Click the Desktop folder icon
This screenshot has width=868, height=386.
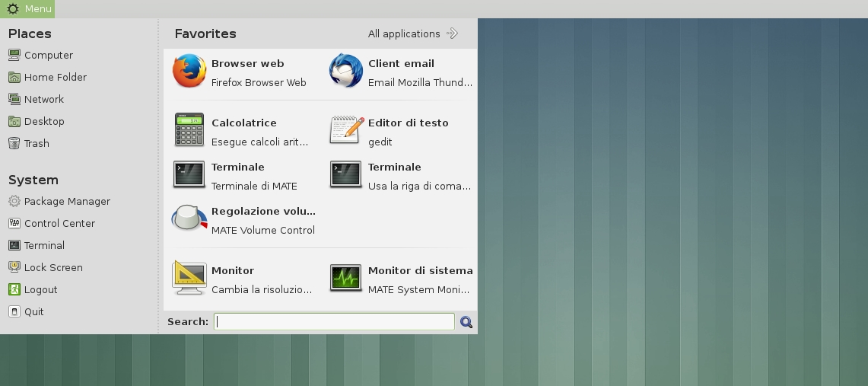click(14, 121)
